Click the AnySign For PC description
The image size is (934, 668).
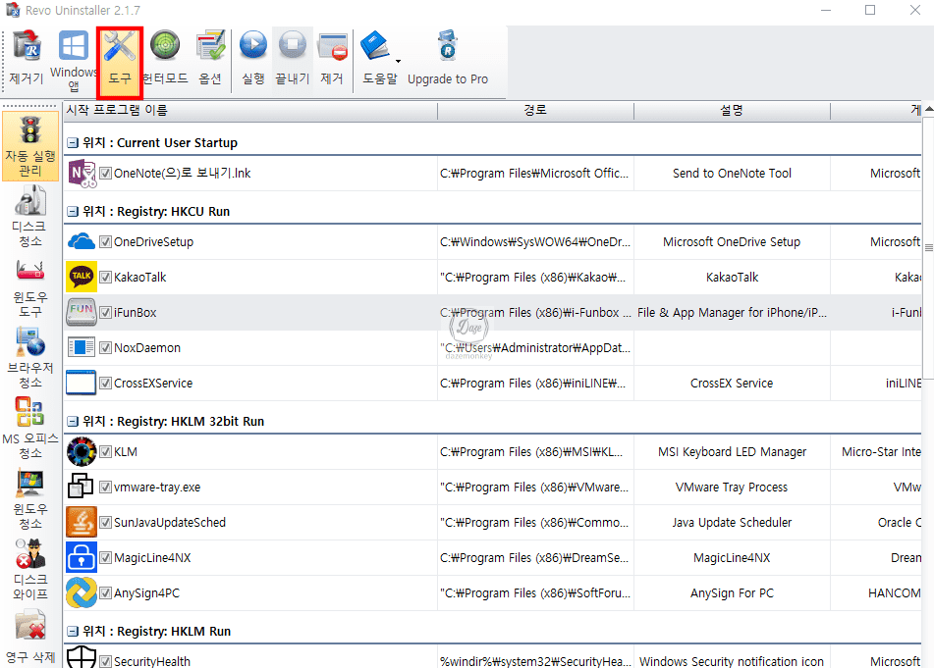732,593
